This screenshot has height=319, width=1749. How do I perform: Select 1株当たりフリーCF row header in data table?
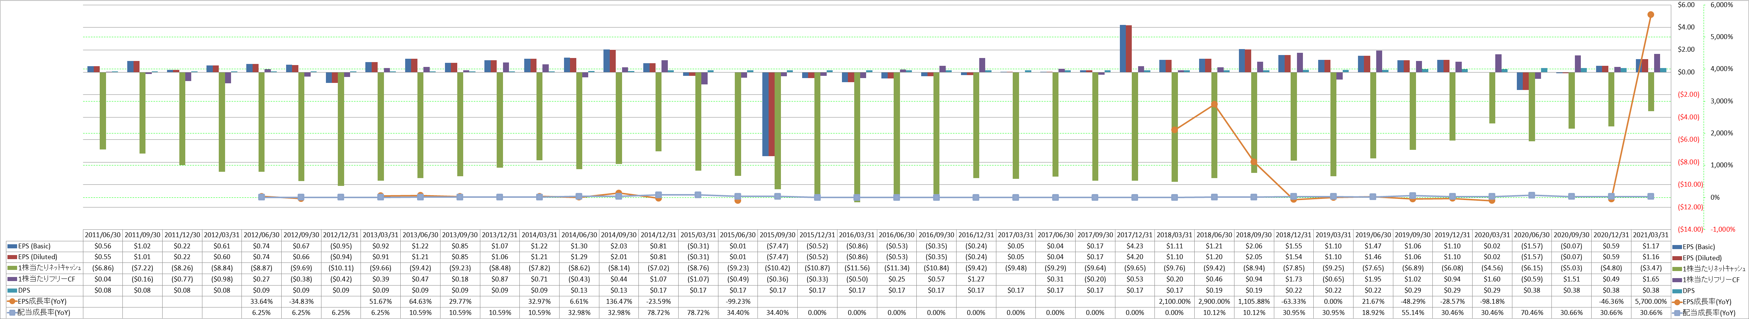tap(44, 279)
